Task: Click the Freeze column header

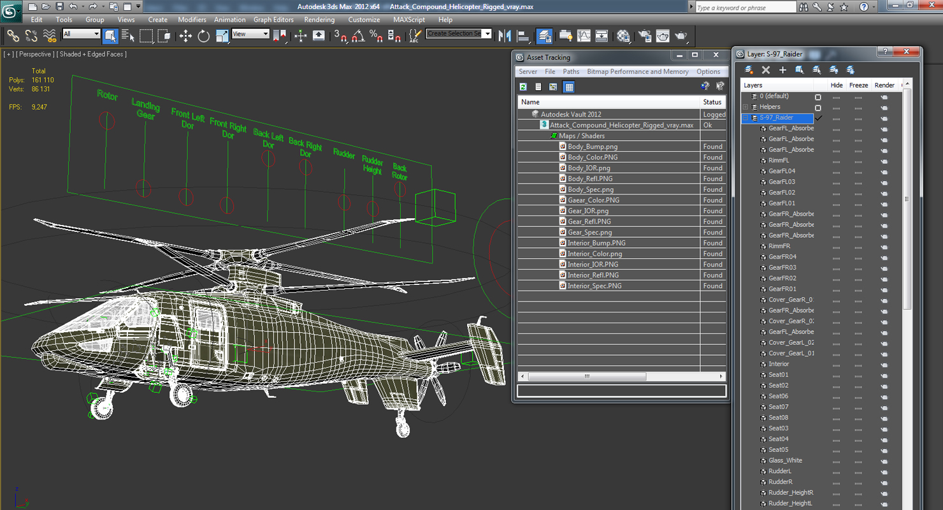Action: pyautogui.click(x=858, y=85)
